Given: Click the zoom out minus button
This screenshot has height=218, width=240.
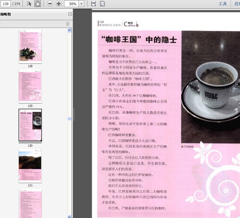Looking at the screenshot, I should click(x=50, y=4).
